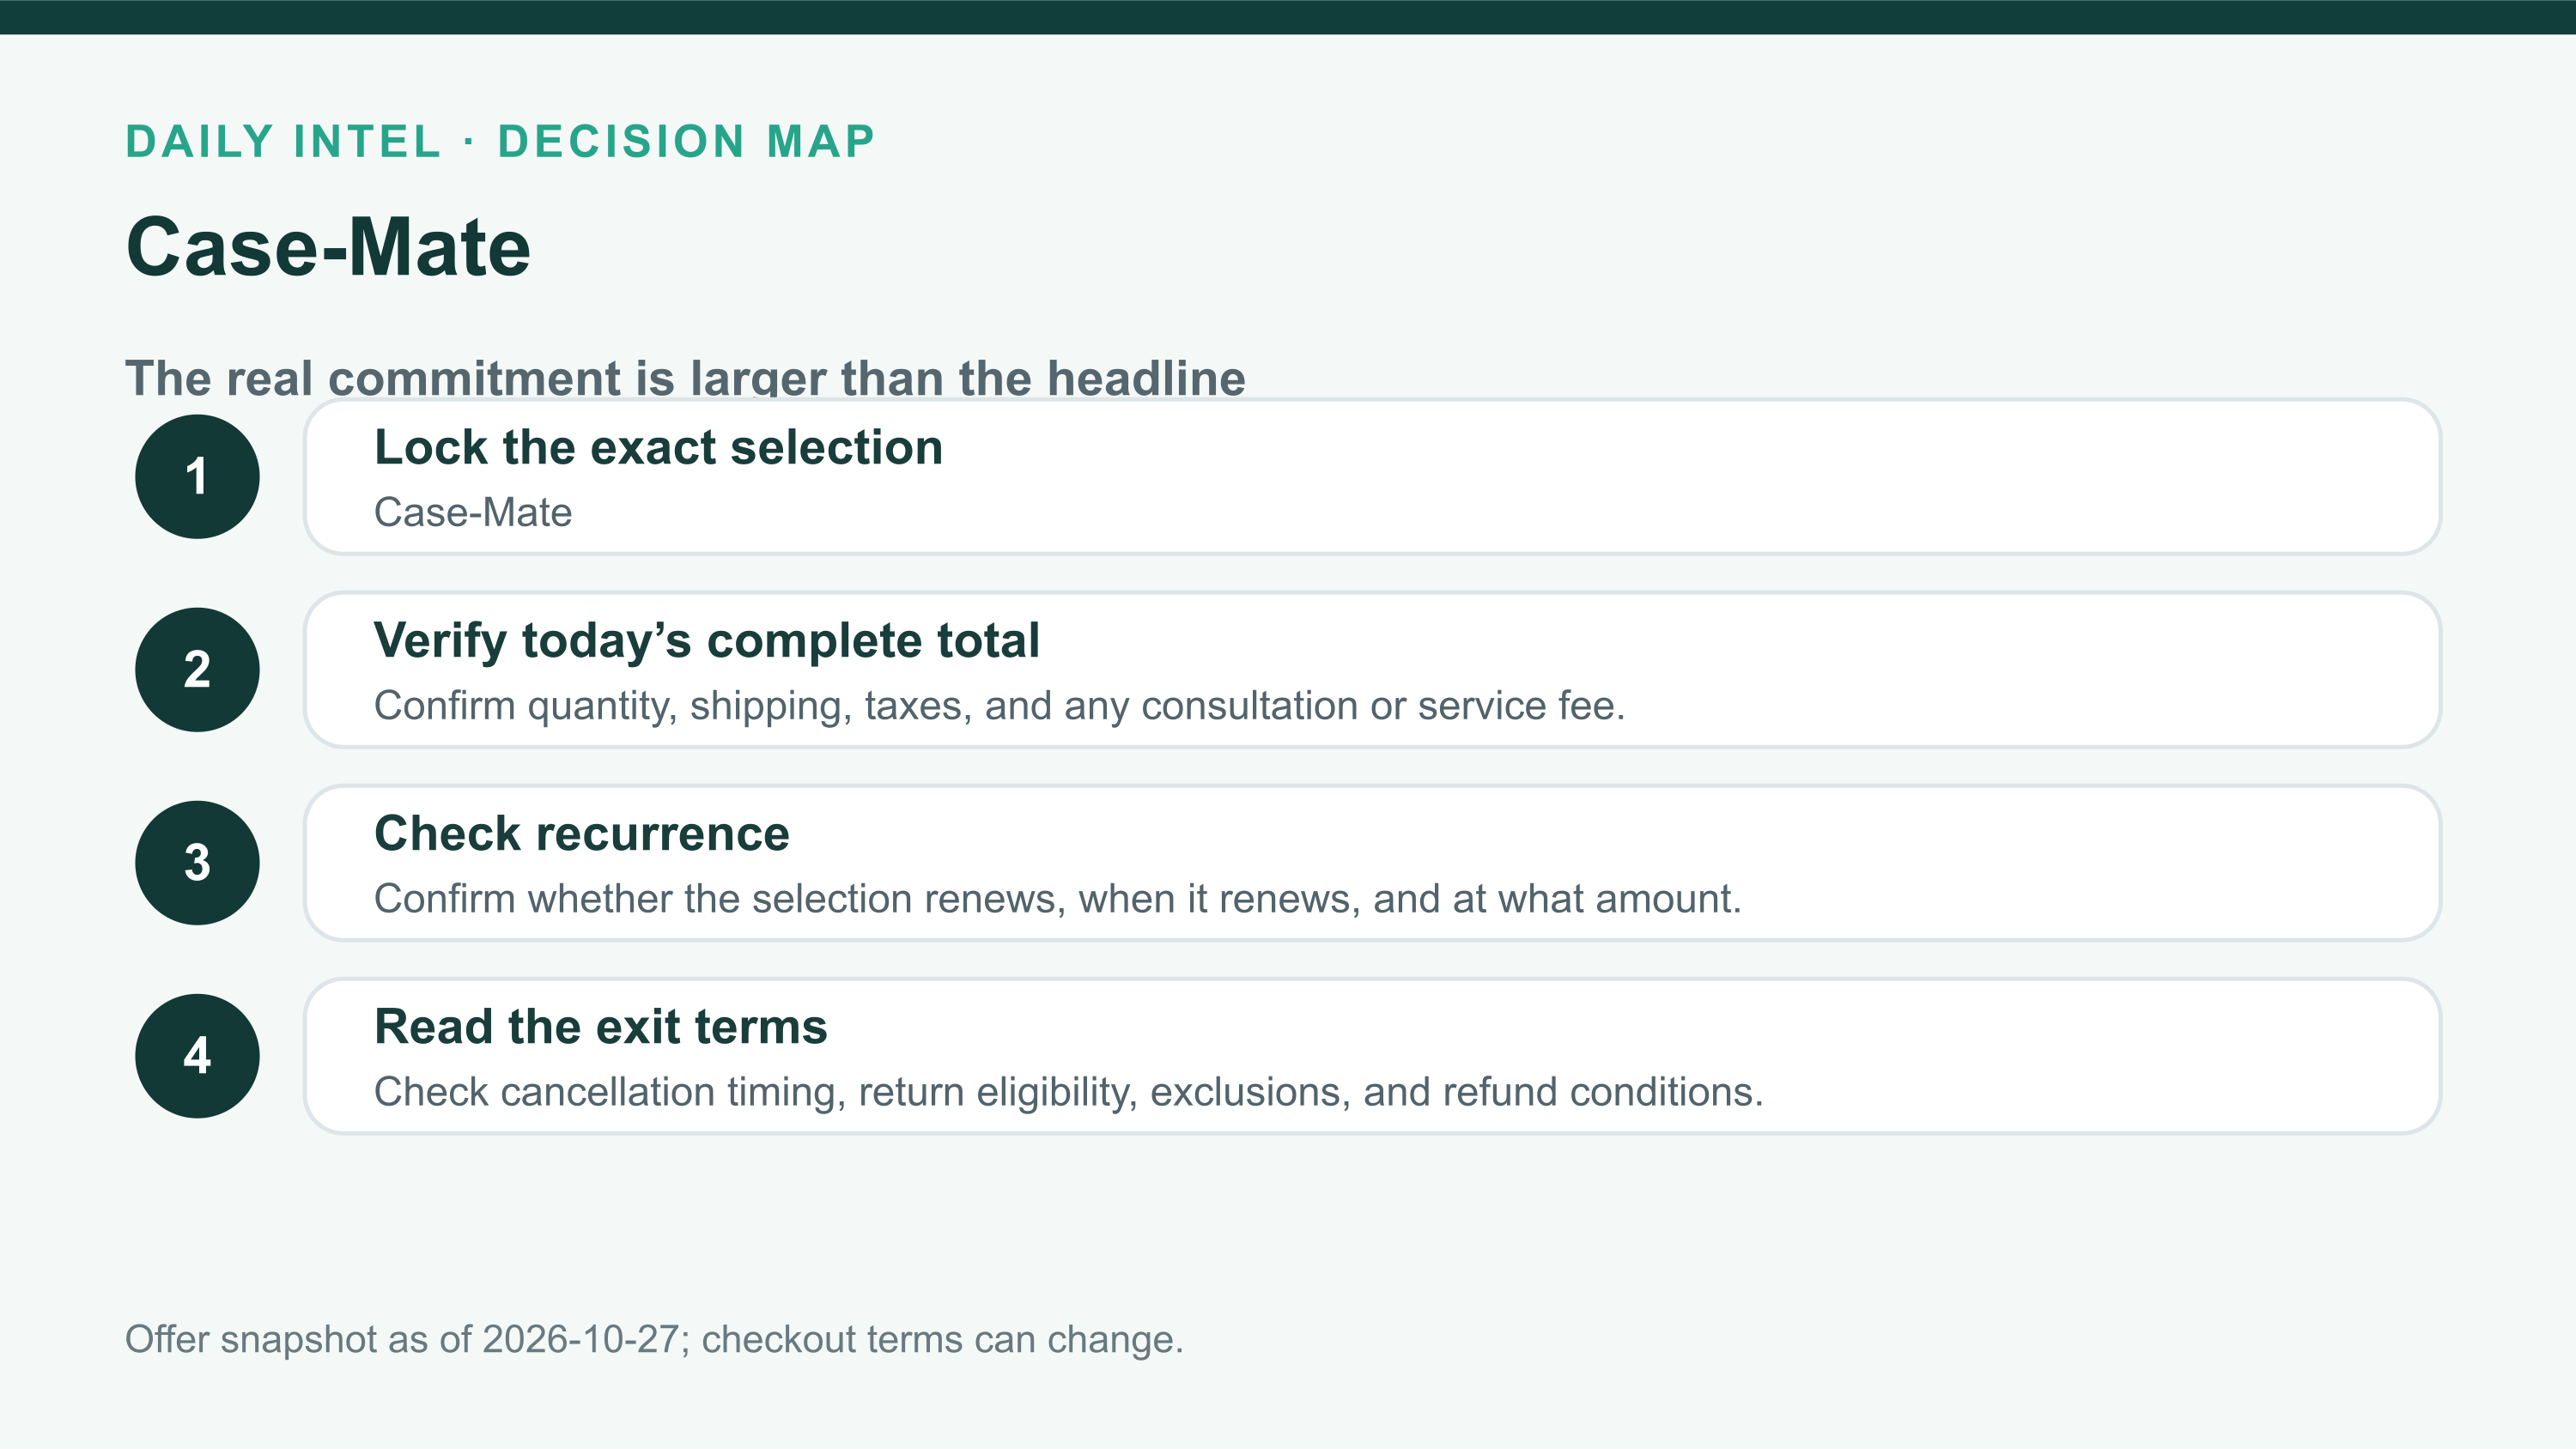Click the 'Check recurrence' heading
The image size is (2576, 1449).
582,834
